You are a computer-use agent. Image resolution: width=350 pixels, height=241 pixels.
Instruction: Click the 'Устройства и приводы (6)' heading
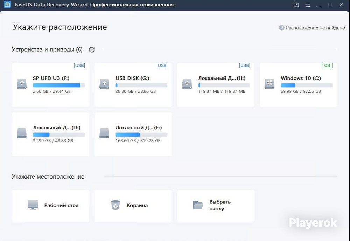47,50
